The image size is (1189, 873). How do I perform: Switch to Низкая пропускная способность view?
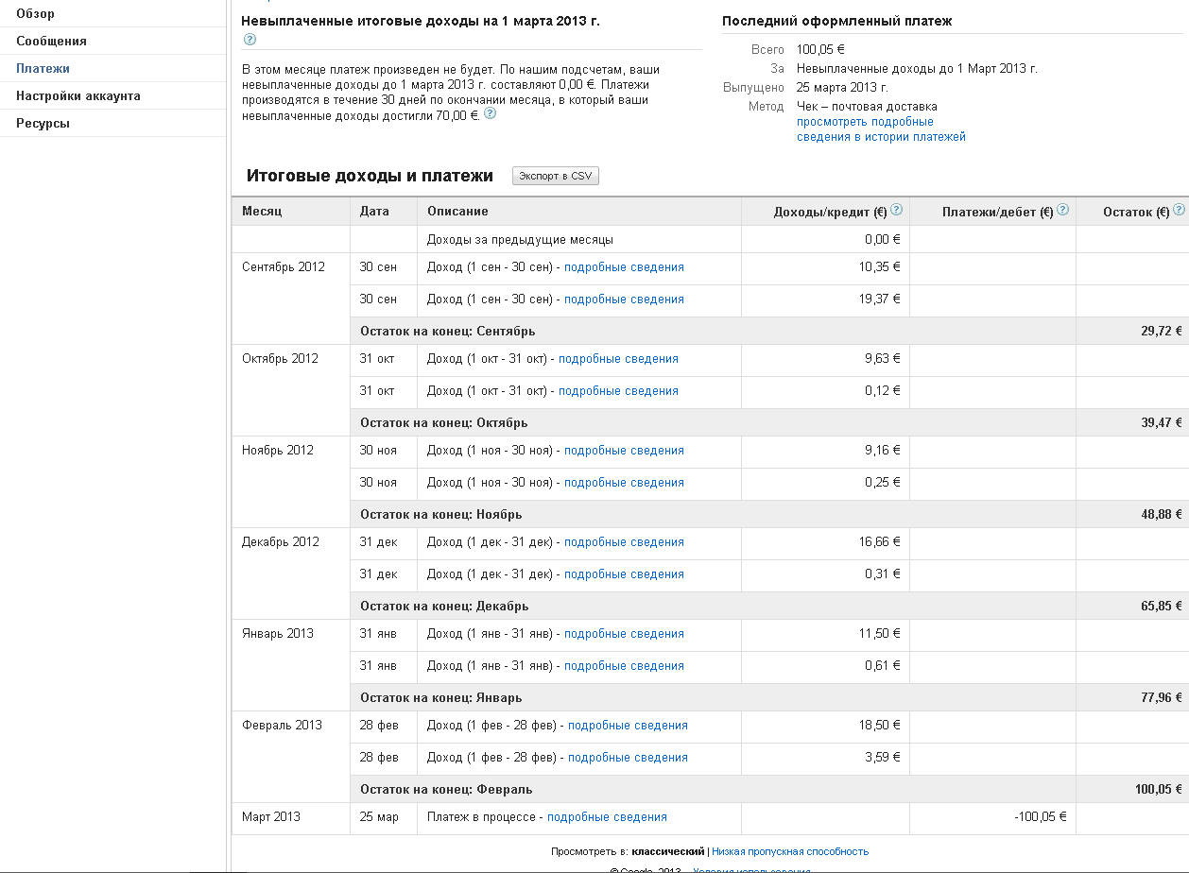(x=790, y=851)
